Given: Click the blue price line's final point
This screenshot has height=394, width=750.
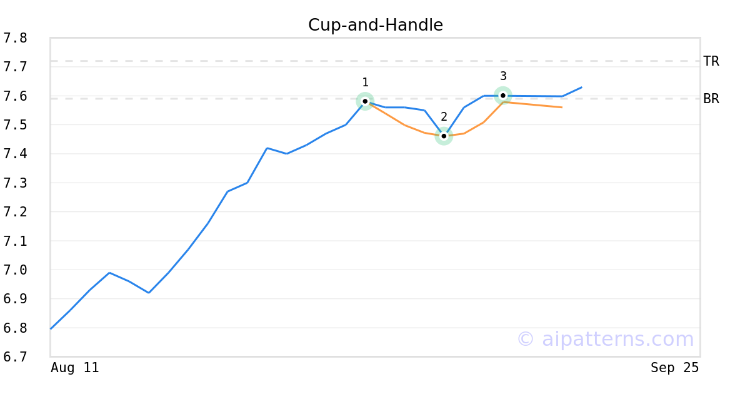Looking at the screenshot, I should (581, 88).
